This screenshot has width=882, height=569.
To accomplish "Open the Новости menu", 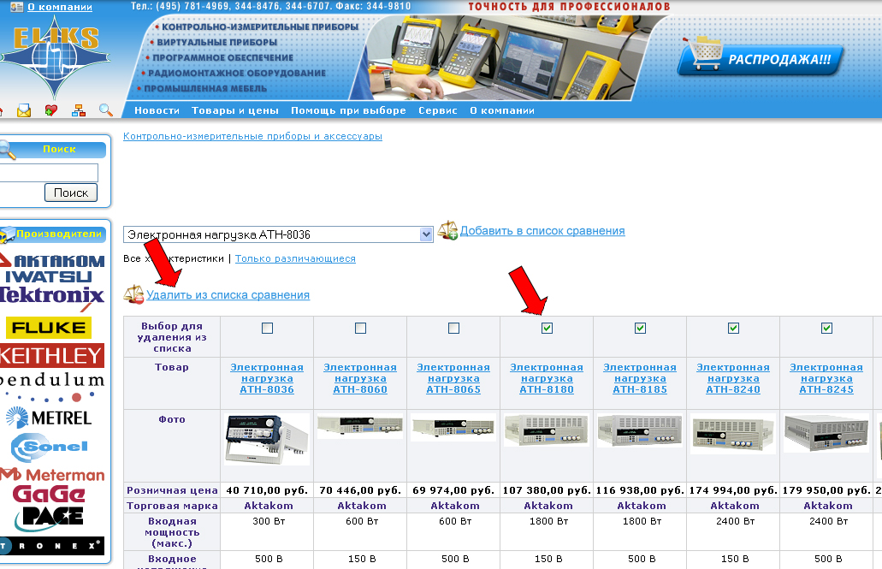I will 157,110.
